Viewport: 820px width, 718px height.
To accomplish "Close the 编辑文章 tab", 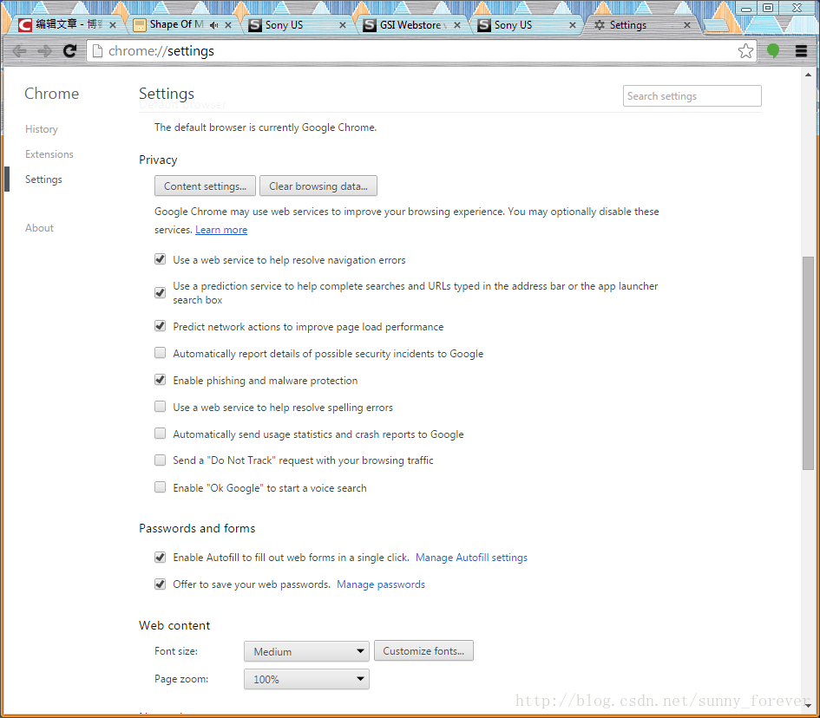I will pos(113,25).
